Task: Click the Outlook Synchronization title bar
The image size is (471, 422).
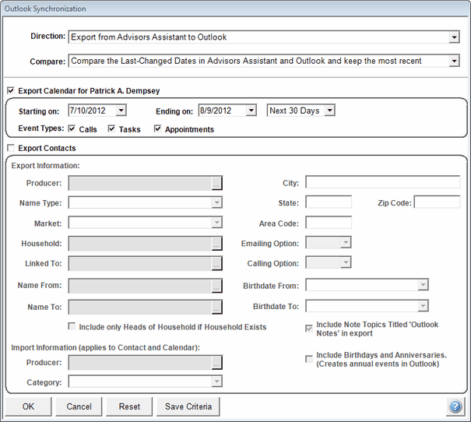Action: (235, 9)
